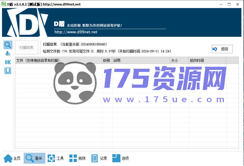Open the 规则 rules tab
The width and height of the screenshot is (244, 166).
77,158
